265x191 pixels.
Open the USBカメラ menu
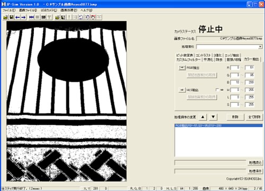49,10
